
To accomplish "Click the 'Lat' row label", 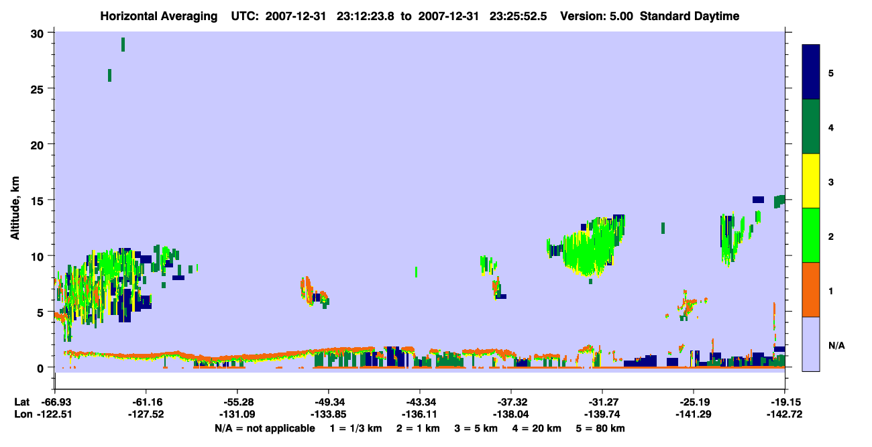I will coord(22,401).
